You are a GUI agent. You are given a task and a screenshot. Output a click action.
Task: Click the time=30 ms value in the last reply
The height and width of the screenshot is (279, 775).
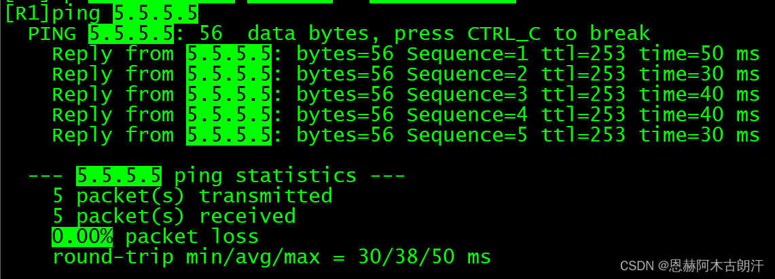coord(698,135)
